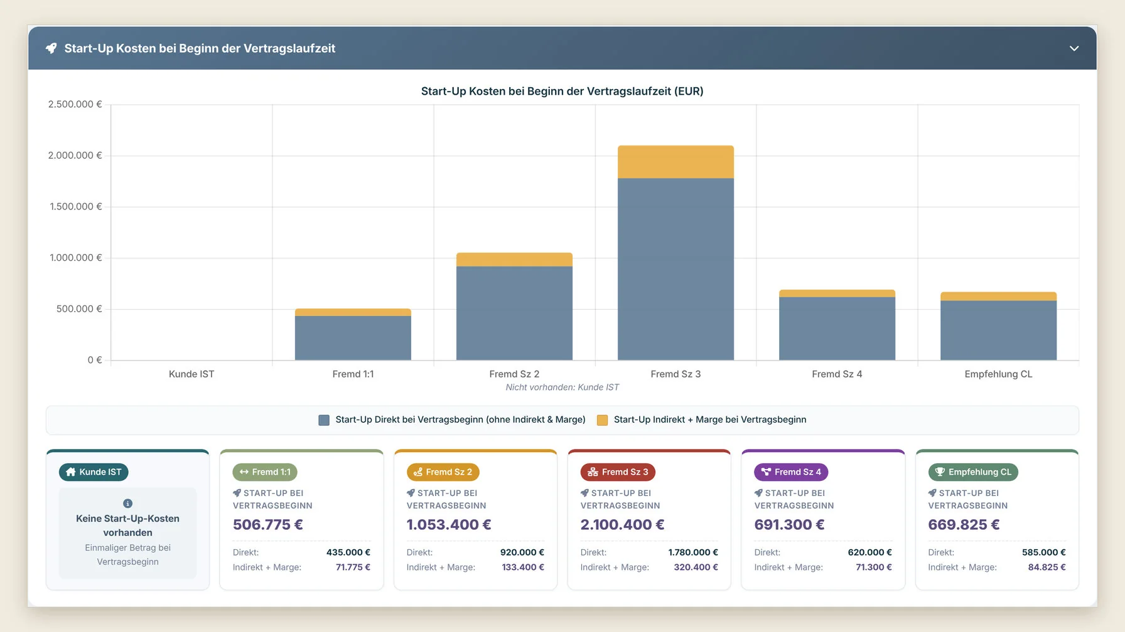Click the total value 691.300 €
The image size is (1125, 632).
pyautogui.click(x=790, y=525)
